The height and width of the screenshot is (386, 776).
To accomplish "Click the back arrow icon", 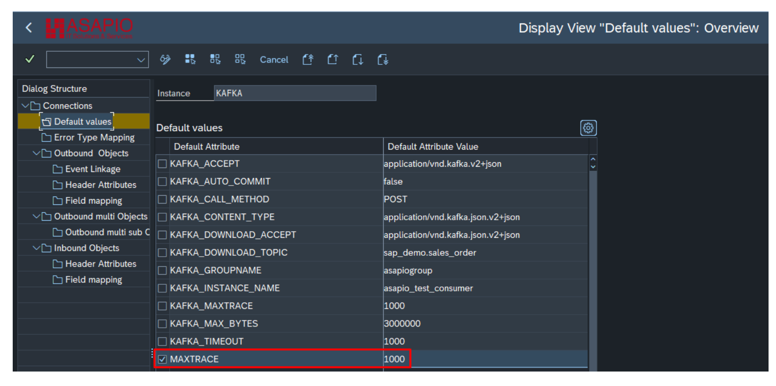I will (29, 28).
